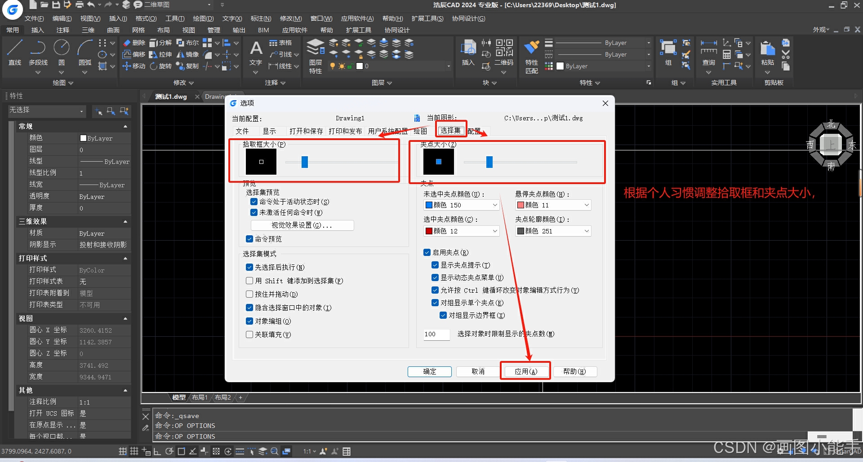The image size is (863, 462).
Task: Collapse the 打印样式 section
Action: [x=125, y=259]
